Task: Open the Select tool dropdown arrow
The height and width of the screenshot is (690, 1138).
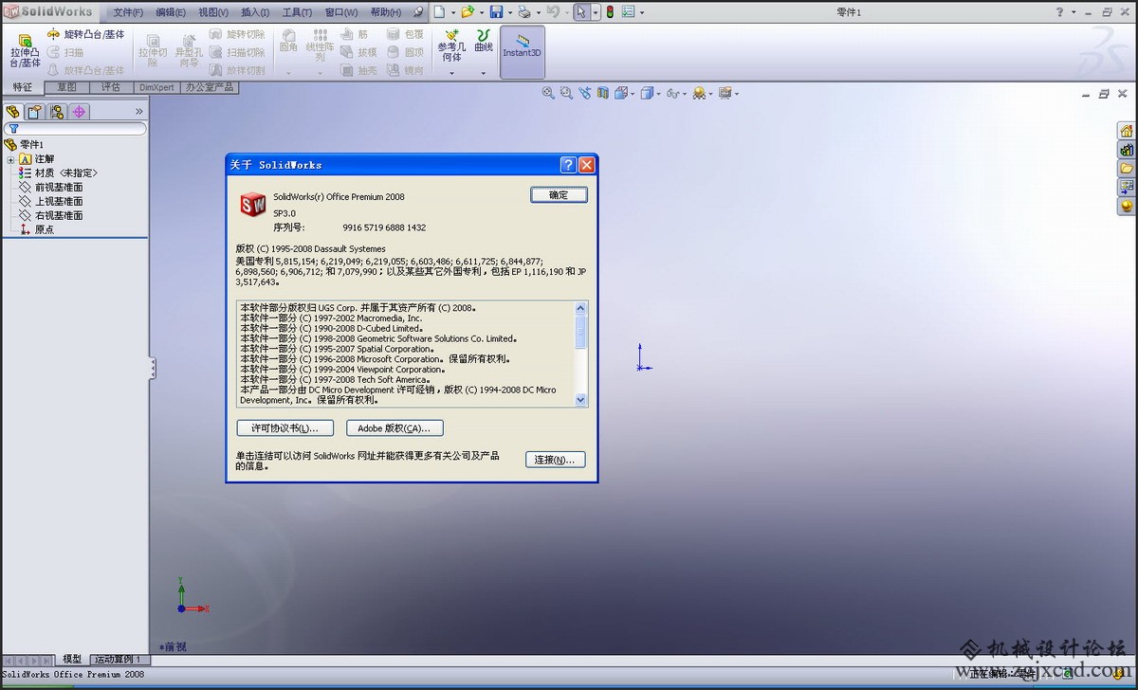Action: point(595,12)
